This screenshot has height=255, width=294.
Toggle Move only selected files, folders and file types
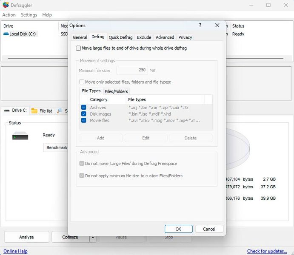point(82,82)
